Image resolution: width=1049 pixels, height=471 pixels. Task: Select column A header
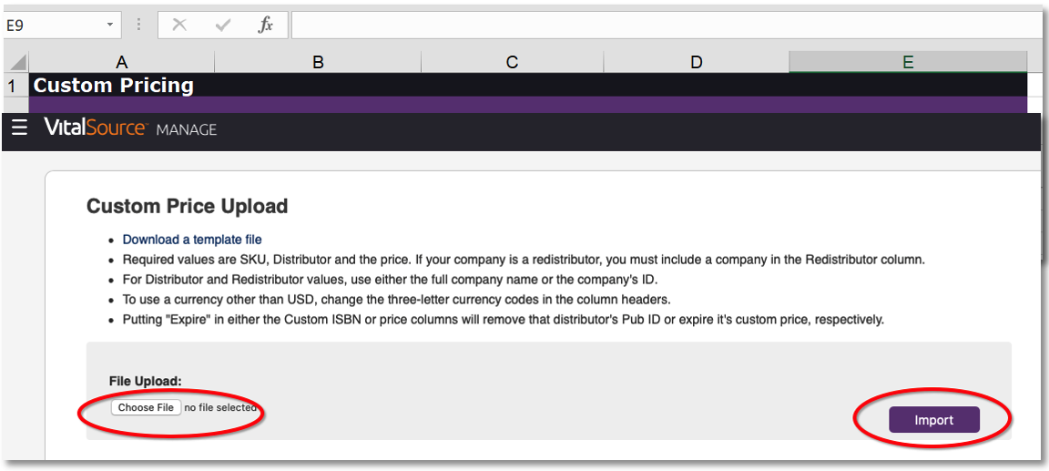(121, 62)
